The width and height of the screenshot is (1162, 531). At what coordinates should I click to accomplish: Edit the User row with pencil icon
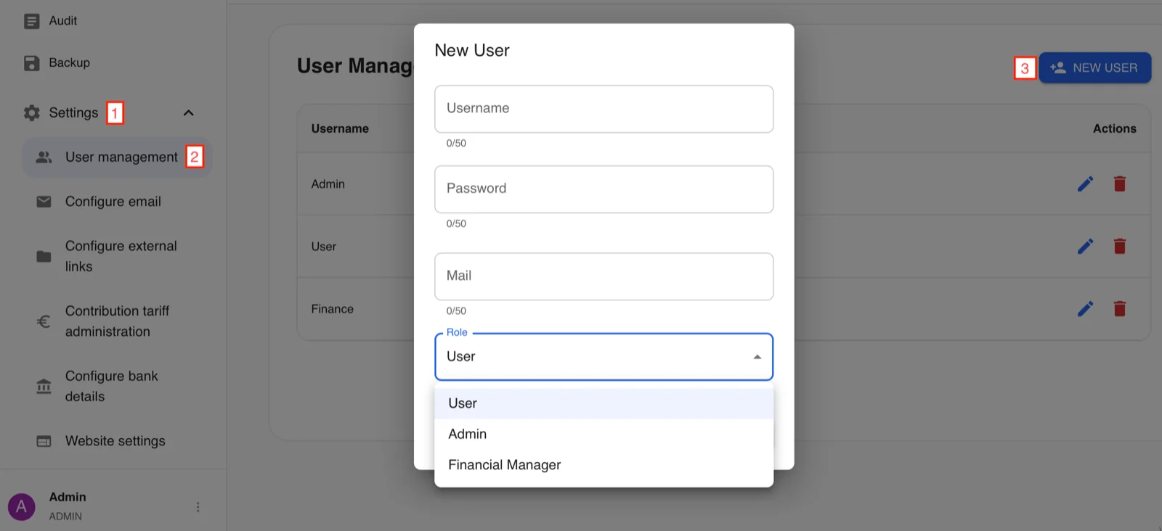1085,247
